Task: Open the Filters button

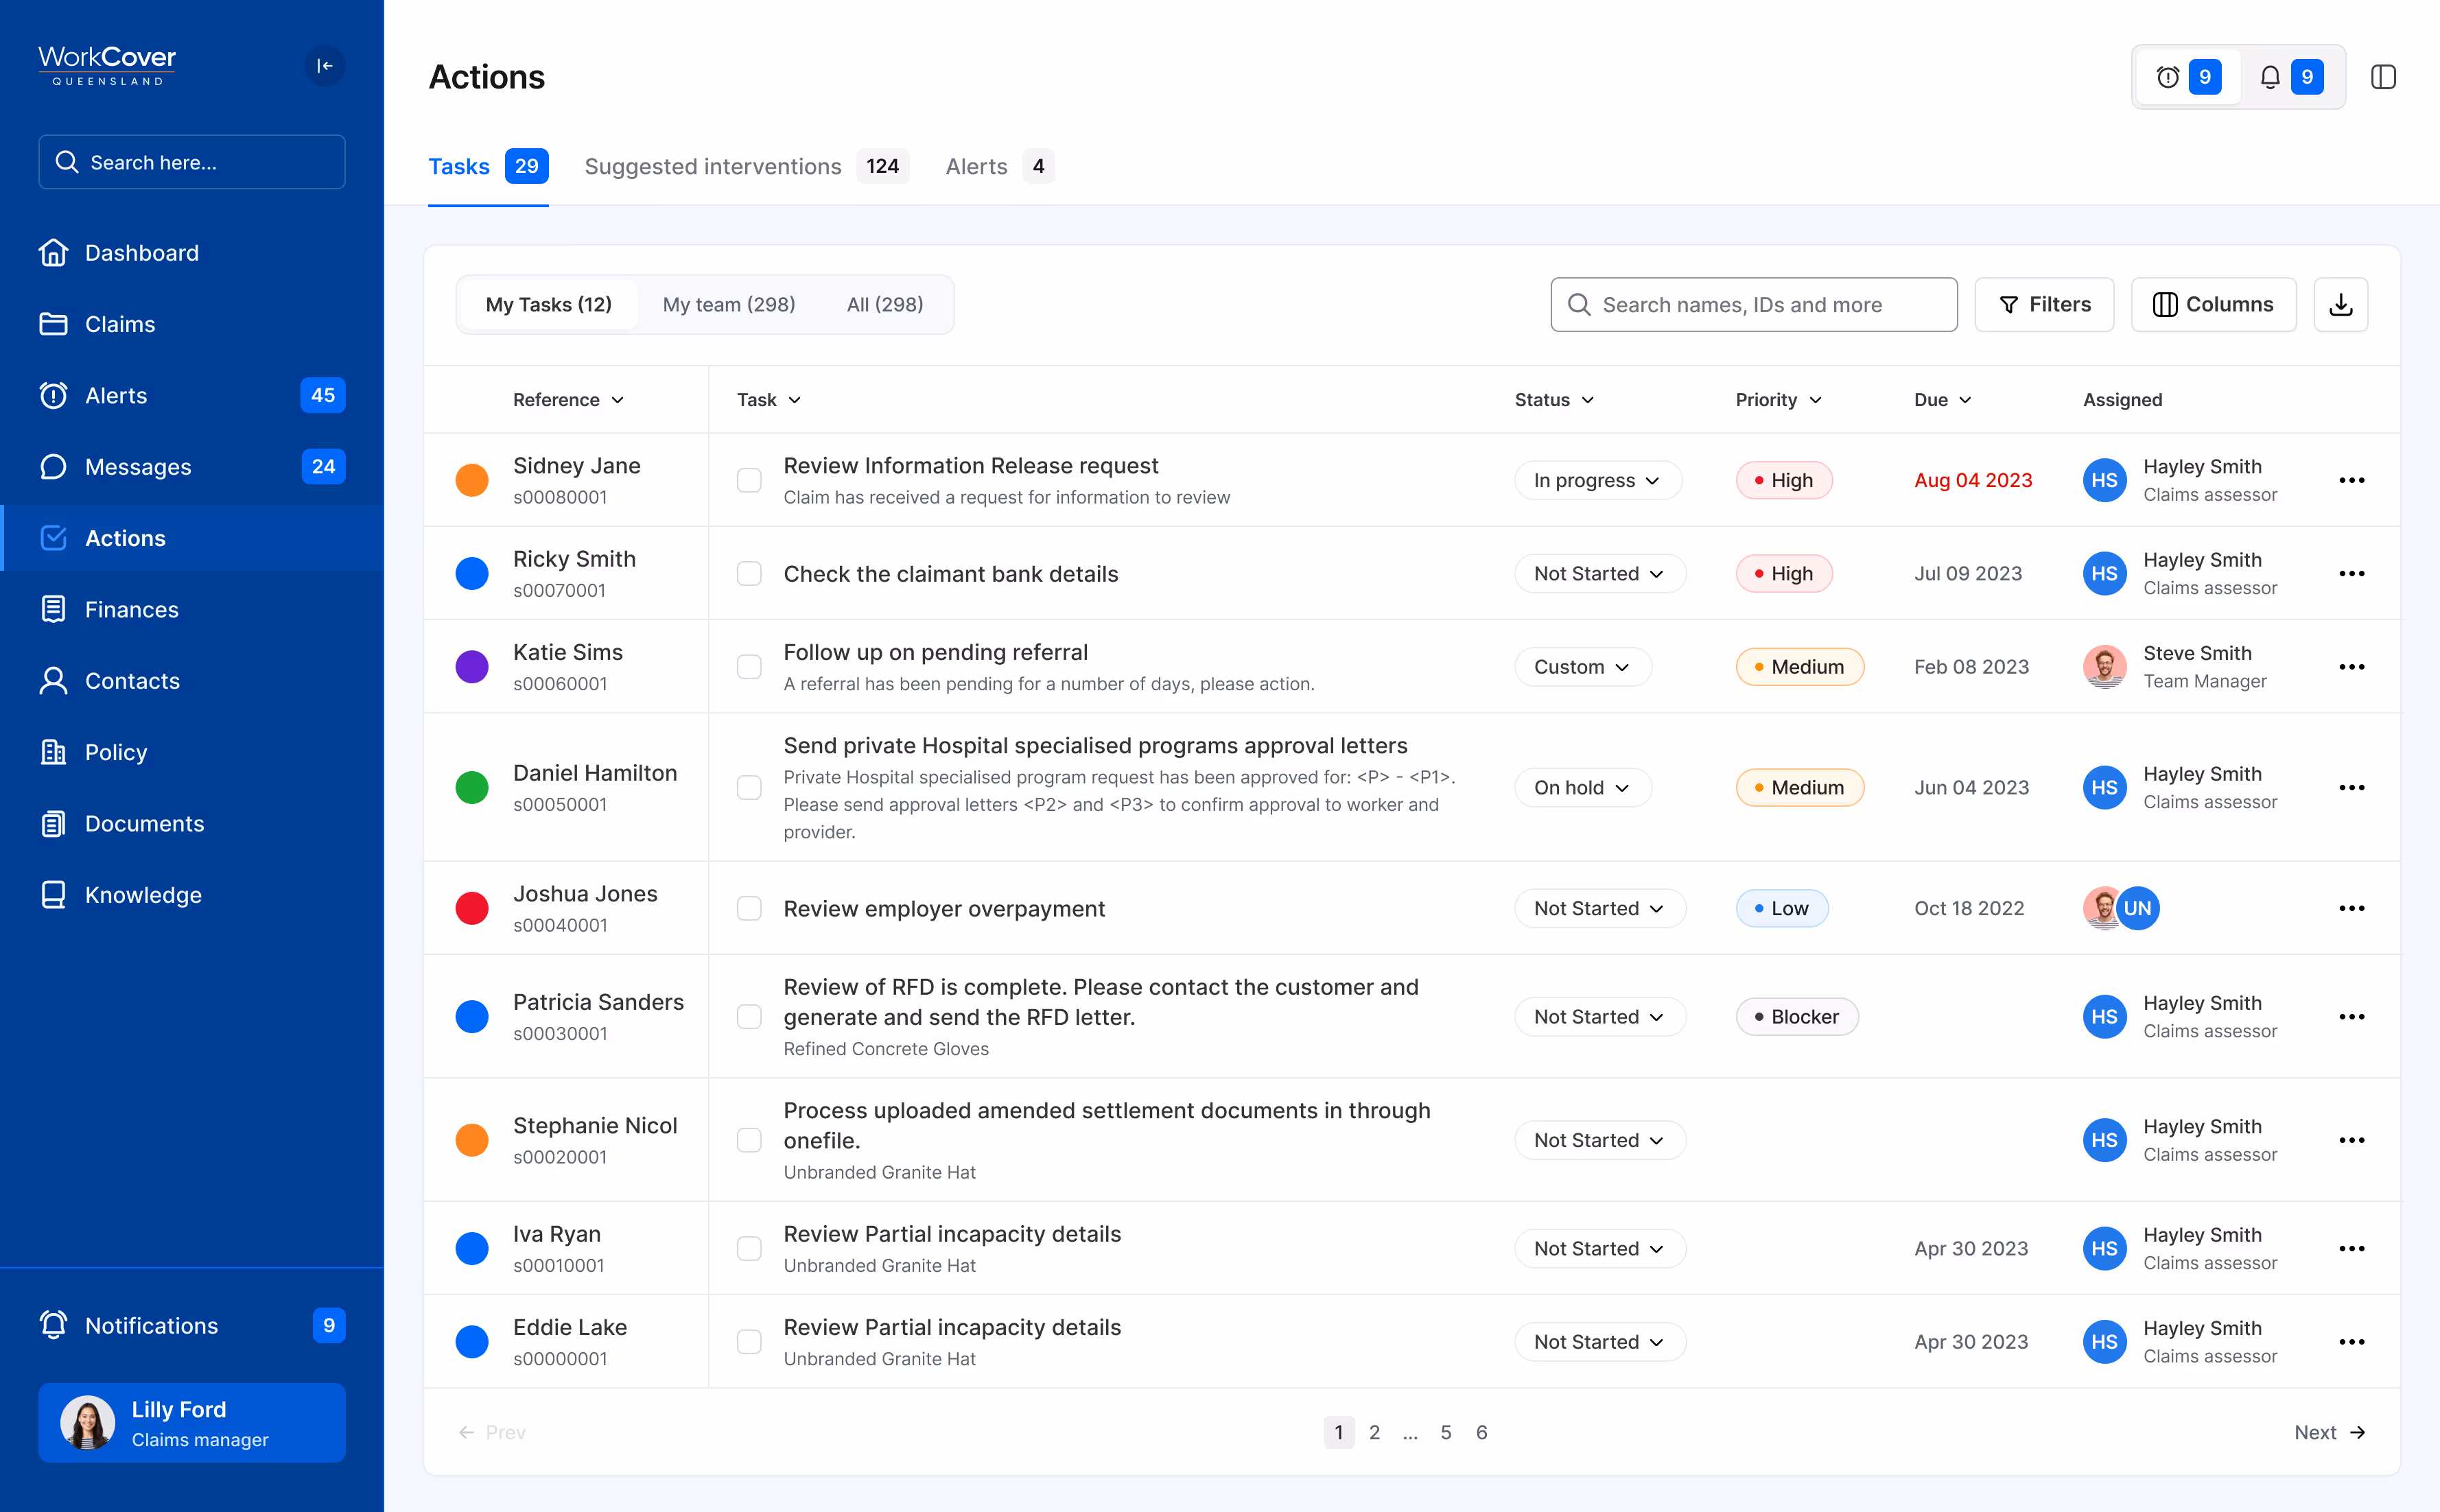Action: click(2044, 304)
